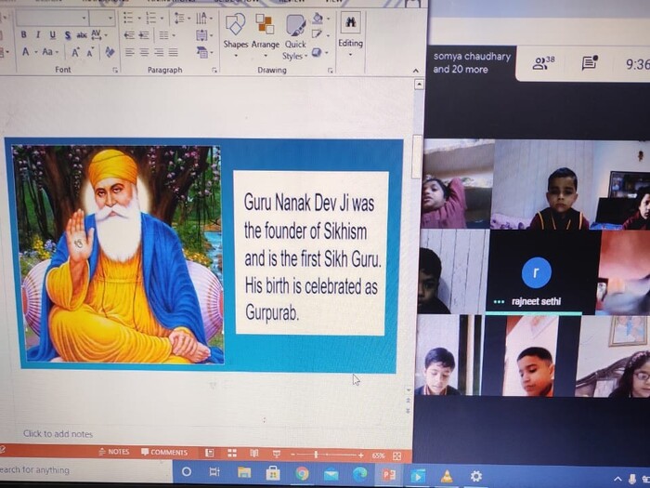Start Slide Show from status bar
The width and height of the screenshot is (650, 488).
point(276,454)
